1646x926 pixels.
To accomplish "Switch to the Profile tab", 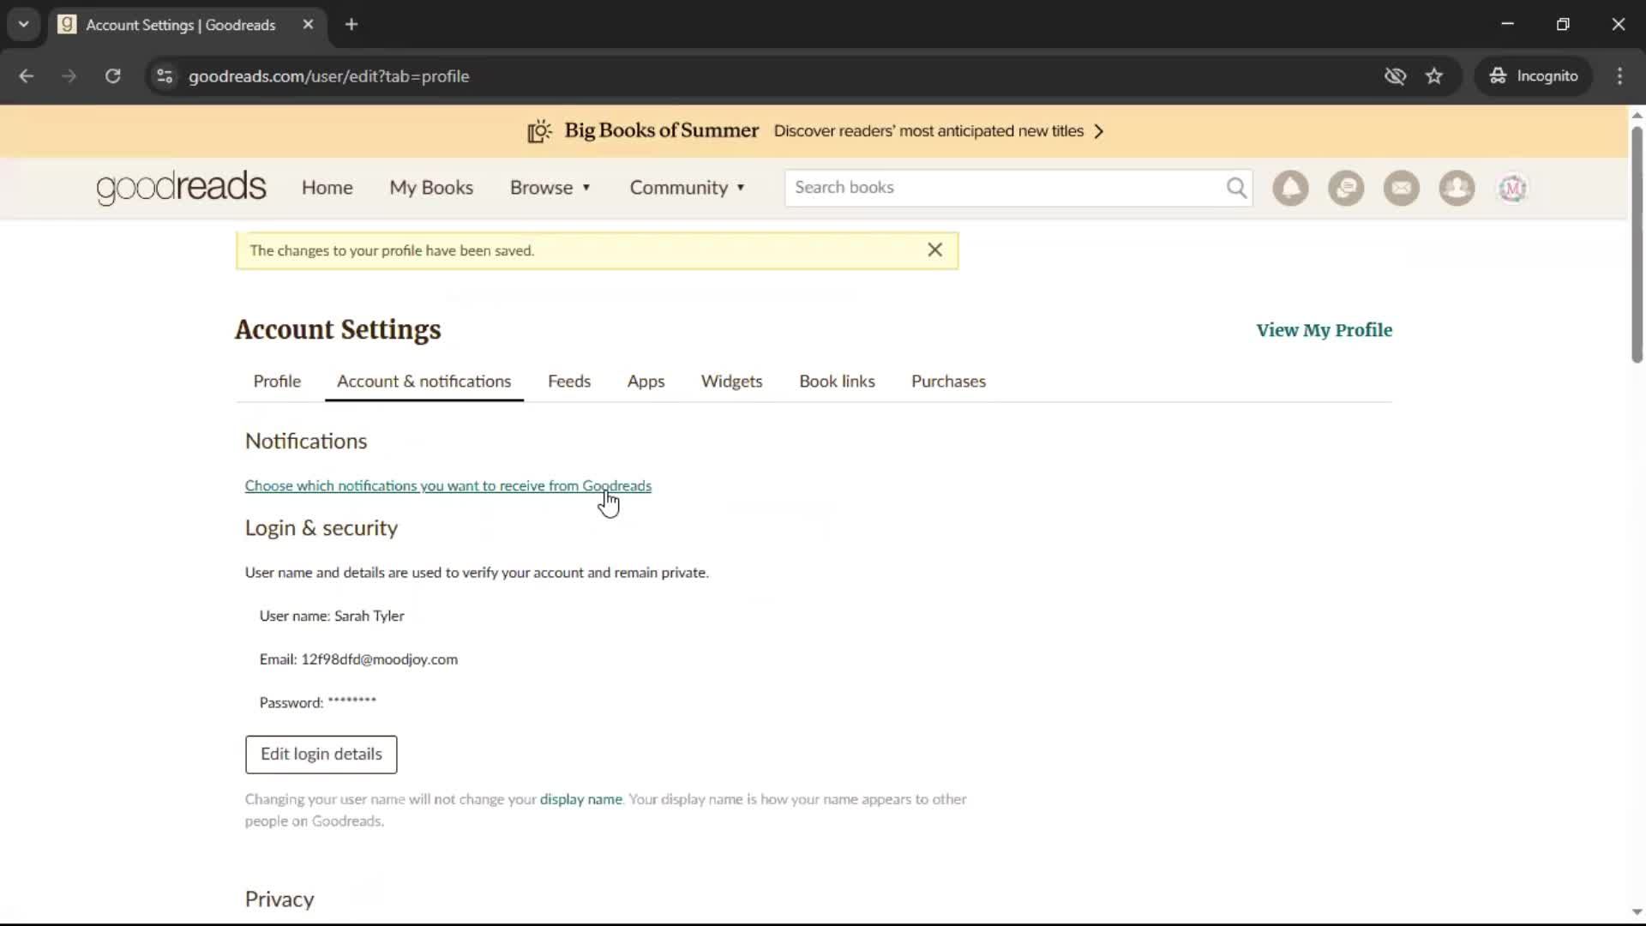I will tap(277, 382).
